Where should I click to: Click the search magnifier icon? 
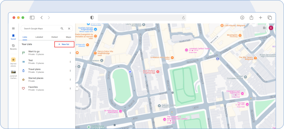click(62, 29)
